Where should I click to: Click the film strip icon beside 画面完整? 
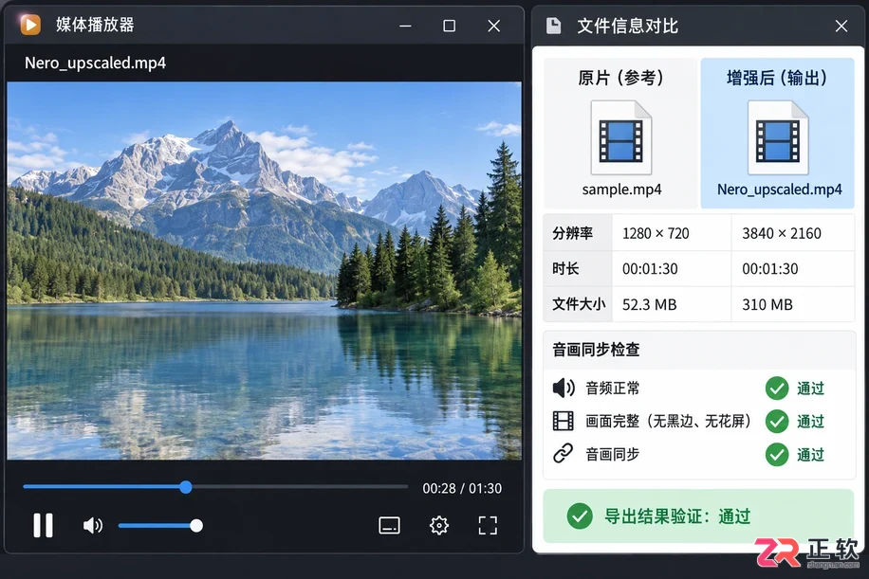tap(564, 421)
